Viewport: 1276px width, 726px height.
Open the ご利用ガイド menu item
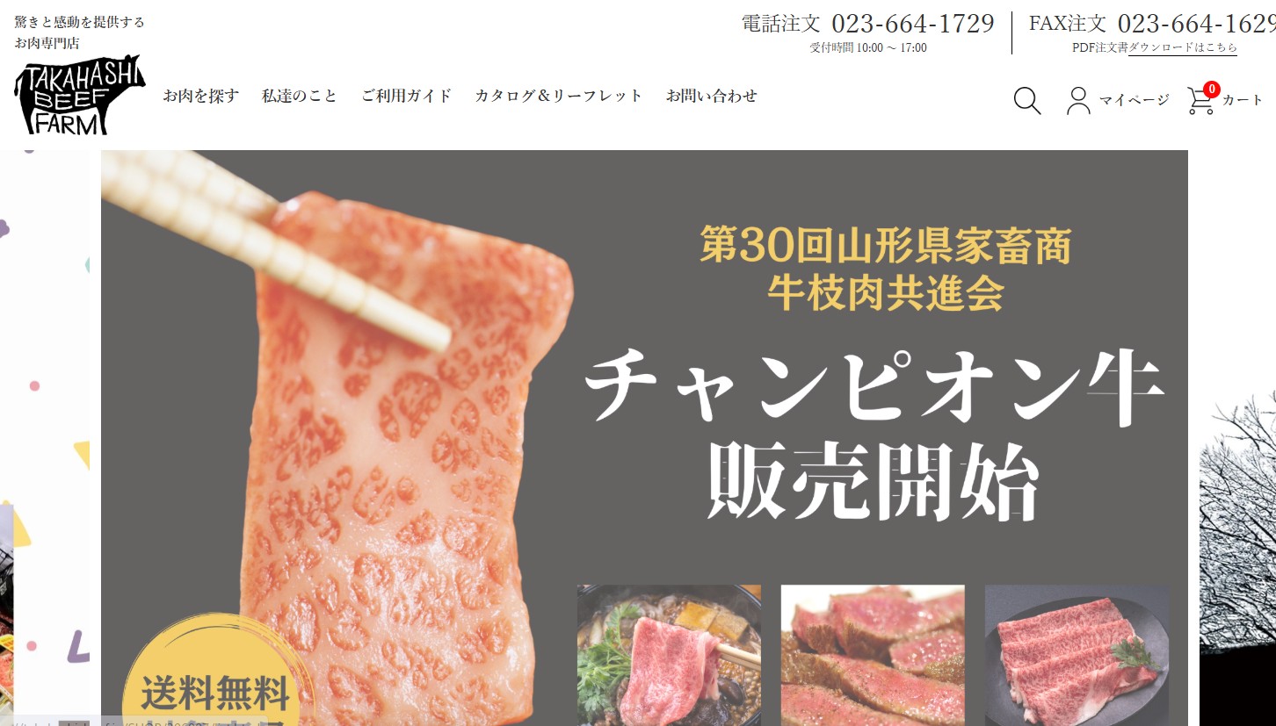tap(406, 96)
